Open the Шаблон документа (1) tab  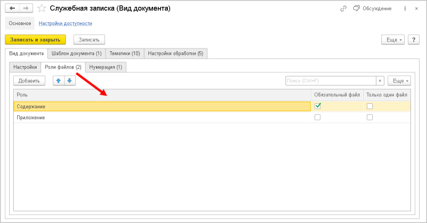[x=76, y=53]
